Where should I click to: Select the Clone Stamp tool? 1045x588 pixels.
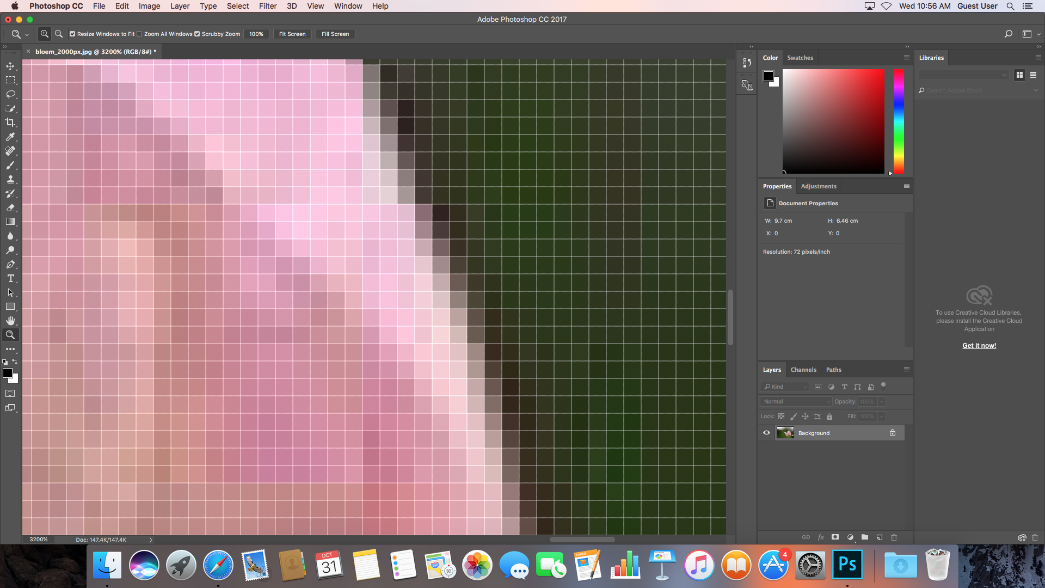(x=10, y=179)
